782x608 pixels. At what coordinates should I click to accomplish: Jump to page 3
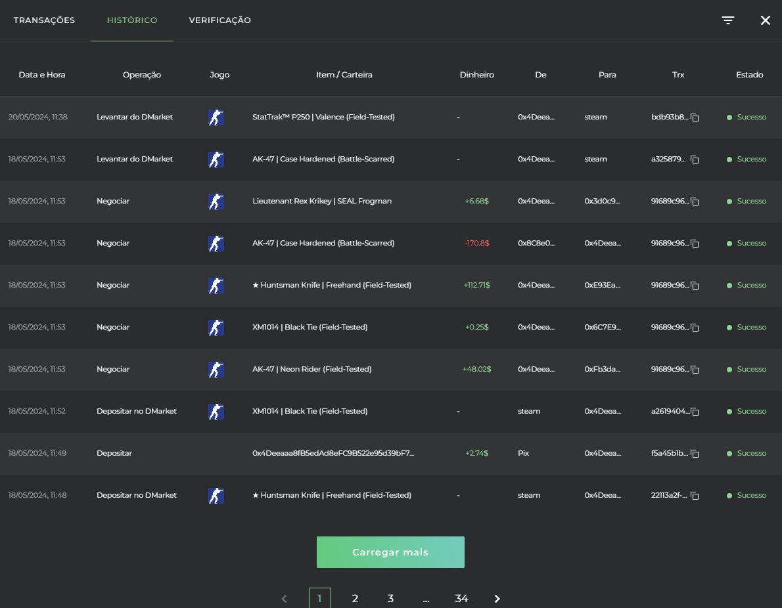(x=390, y=599)
